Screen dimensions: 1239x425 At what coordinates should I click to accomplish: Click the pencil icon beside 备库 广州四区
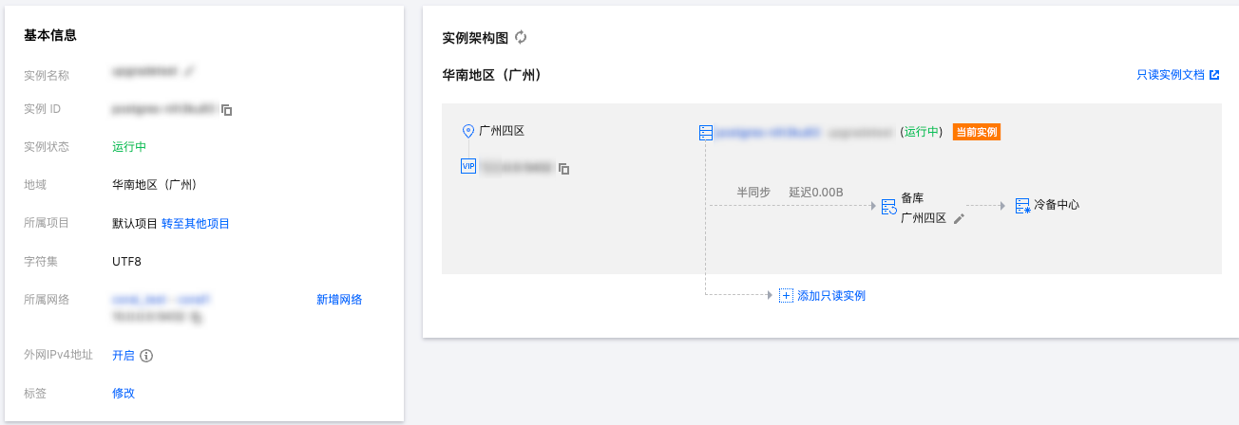959,218
